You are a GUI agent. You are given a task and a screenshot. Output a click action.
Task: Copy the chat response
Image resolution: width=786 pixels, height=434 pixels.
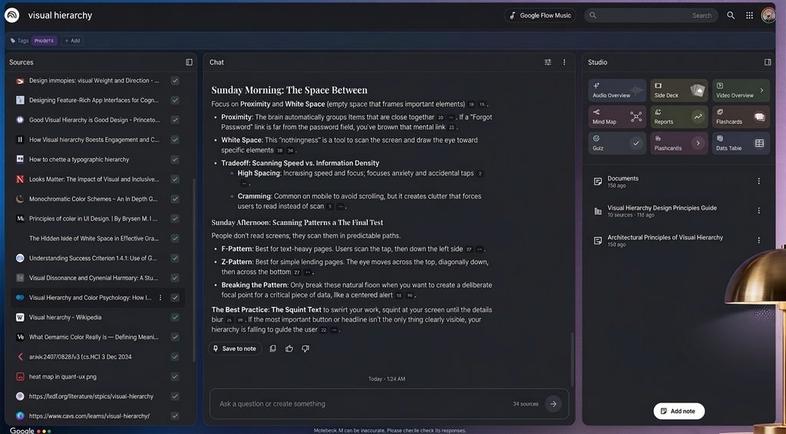click(x=272, y=349)
